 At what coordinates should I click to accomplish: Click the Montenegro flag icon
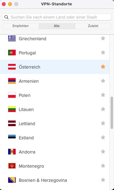[12, 166]
